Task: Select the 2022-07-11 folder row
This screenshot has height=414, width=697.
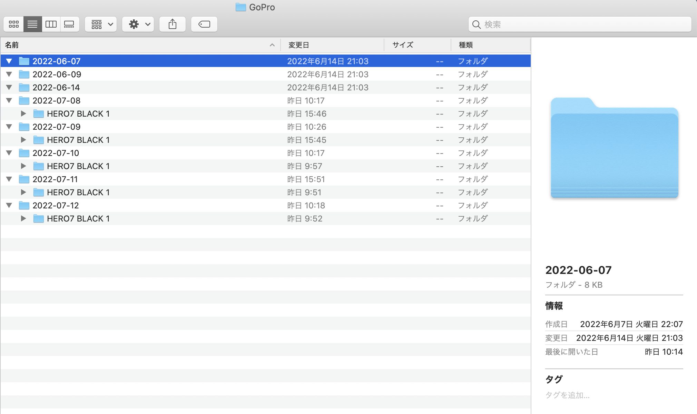Action: [x=55, y=179]
